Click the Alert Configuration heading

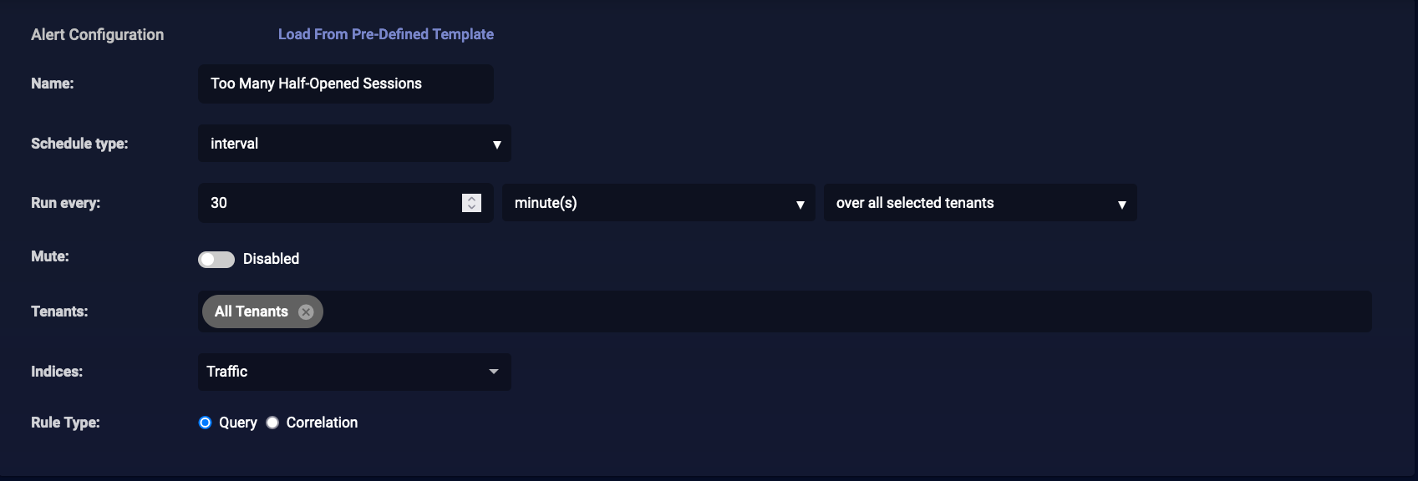pos(97,34)
